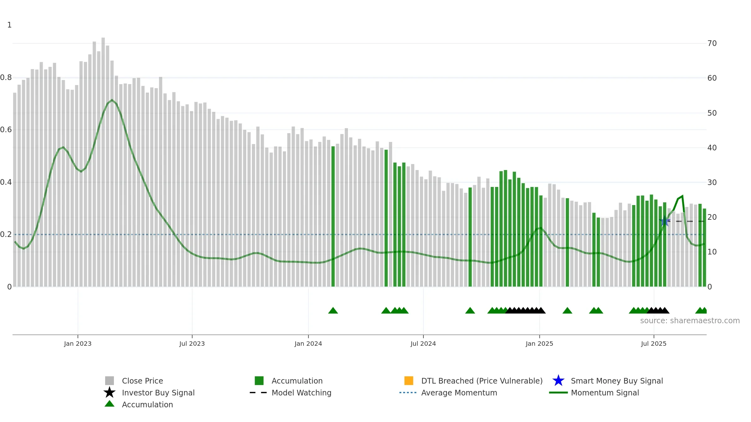This screenshot has height=422, width=751.
Task: Click the Jan 2023 axis label
Action: [78, 344]
